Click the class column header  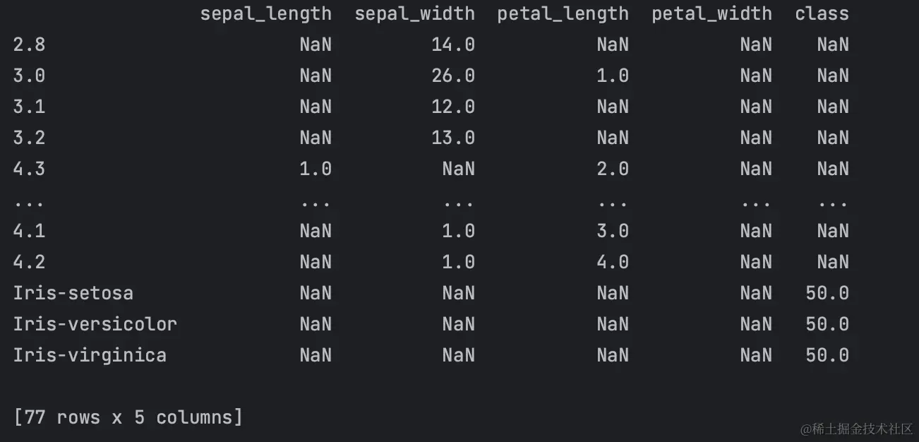[x=822, y=13]
